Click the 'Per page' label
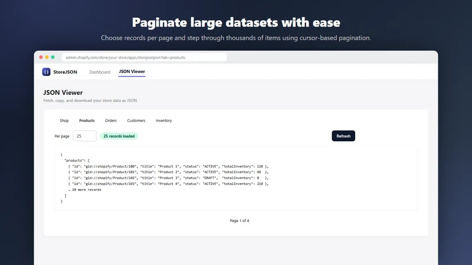472x265 pixels. 62,136
